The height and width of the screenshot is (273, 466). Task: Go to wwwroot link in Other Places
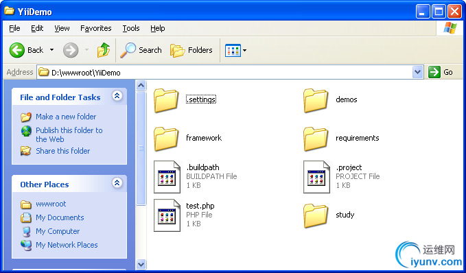click(x=51, y=204)
